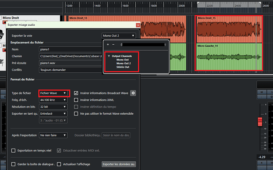
Task: Open Conflits Toujours demander dropdown
Action: pyautogui.click(x=71, y=70)
